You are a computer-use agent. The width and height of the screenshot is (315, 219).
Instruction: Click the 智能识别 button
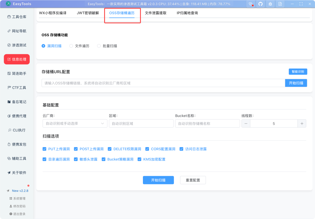tap(298, 72)
